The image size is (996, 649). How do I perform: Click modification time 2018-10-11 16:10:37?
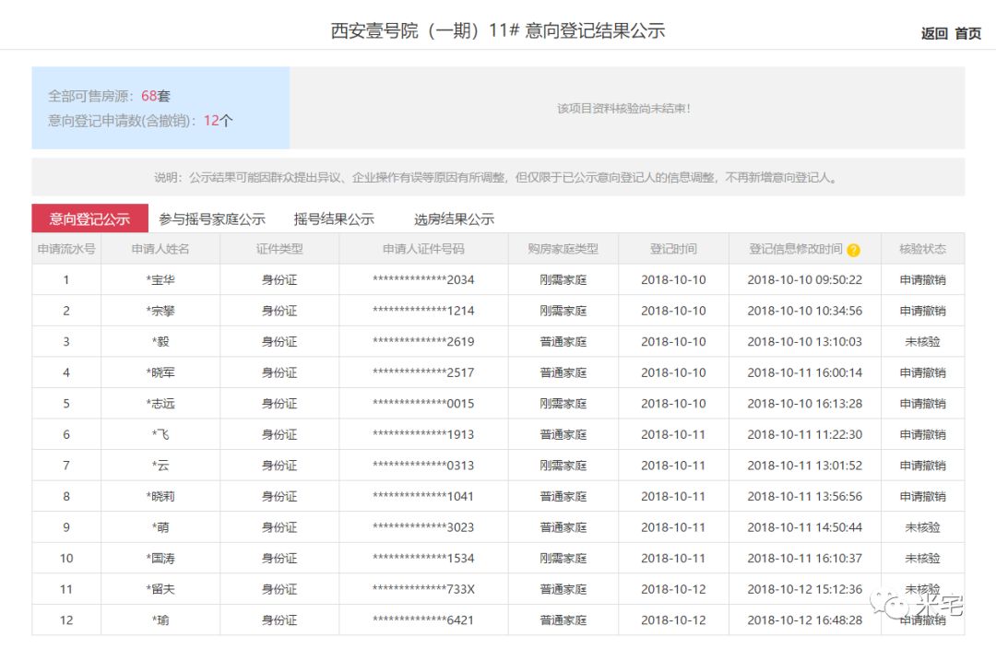804,558
